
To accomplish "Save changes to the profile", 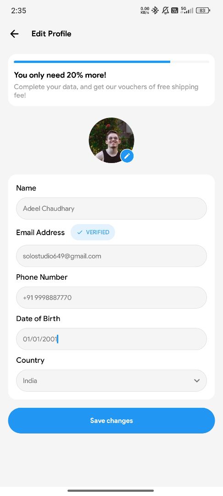I will click(111, 420).
